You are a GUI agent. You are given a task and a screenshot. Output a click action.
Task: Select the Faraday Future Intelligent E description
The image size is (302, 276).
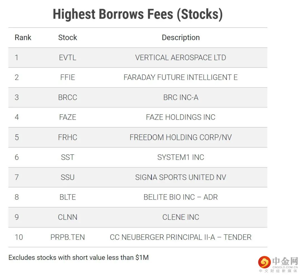181,78
